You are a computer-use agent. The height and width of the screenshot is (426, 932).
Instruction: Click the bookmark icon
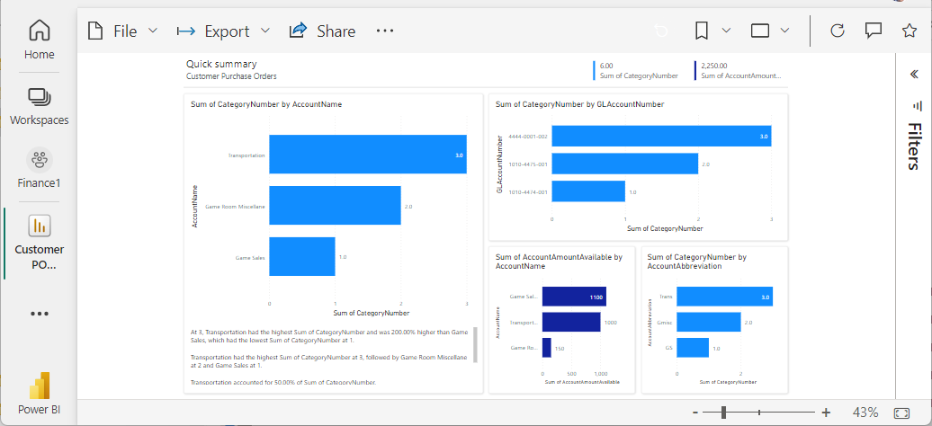pyautogui.click(x=703, y=31)
